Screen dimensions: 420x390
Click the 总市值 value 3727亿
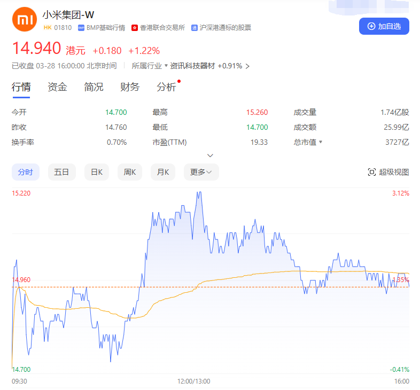[x=397, y=142]
